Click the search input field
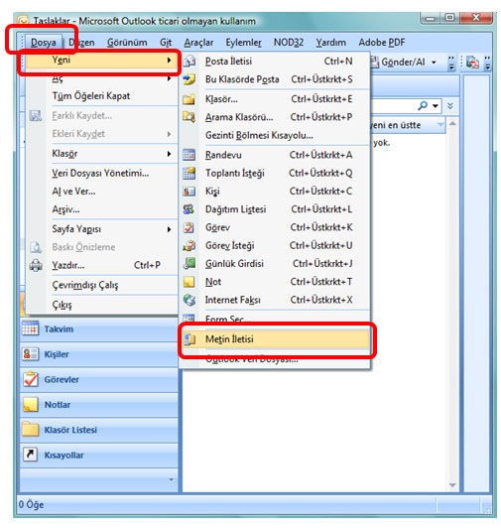501x528 pixels. click(x=393, y=106)
